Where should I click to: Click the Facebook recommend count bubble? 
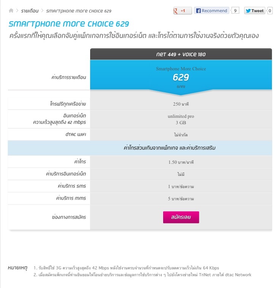pyautogui.click(x=235, y=11)
